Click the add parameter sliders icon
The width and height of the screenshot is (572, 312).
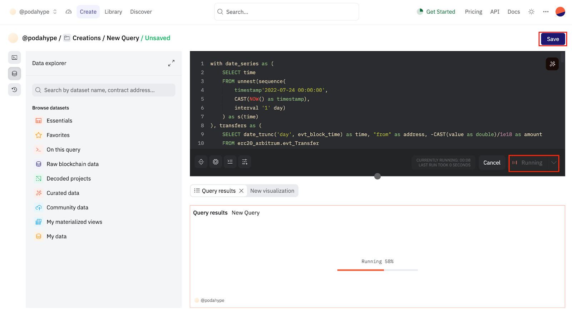coord(245,162)
